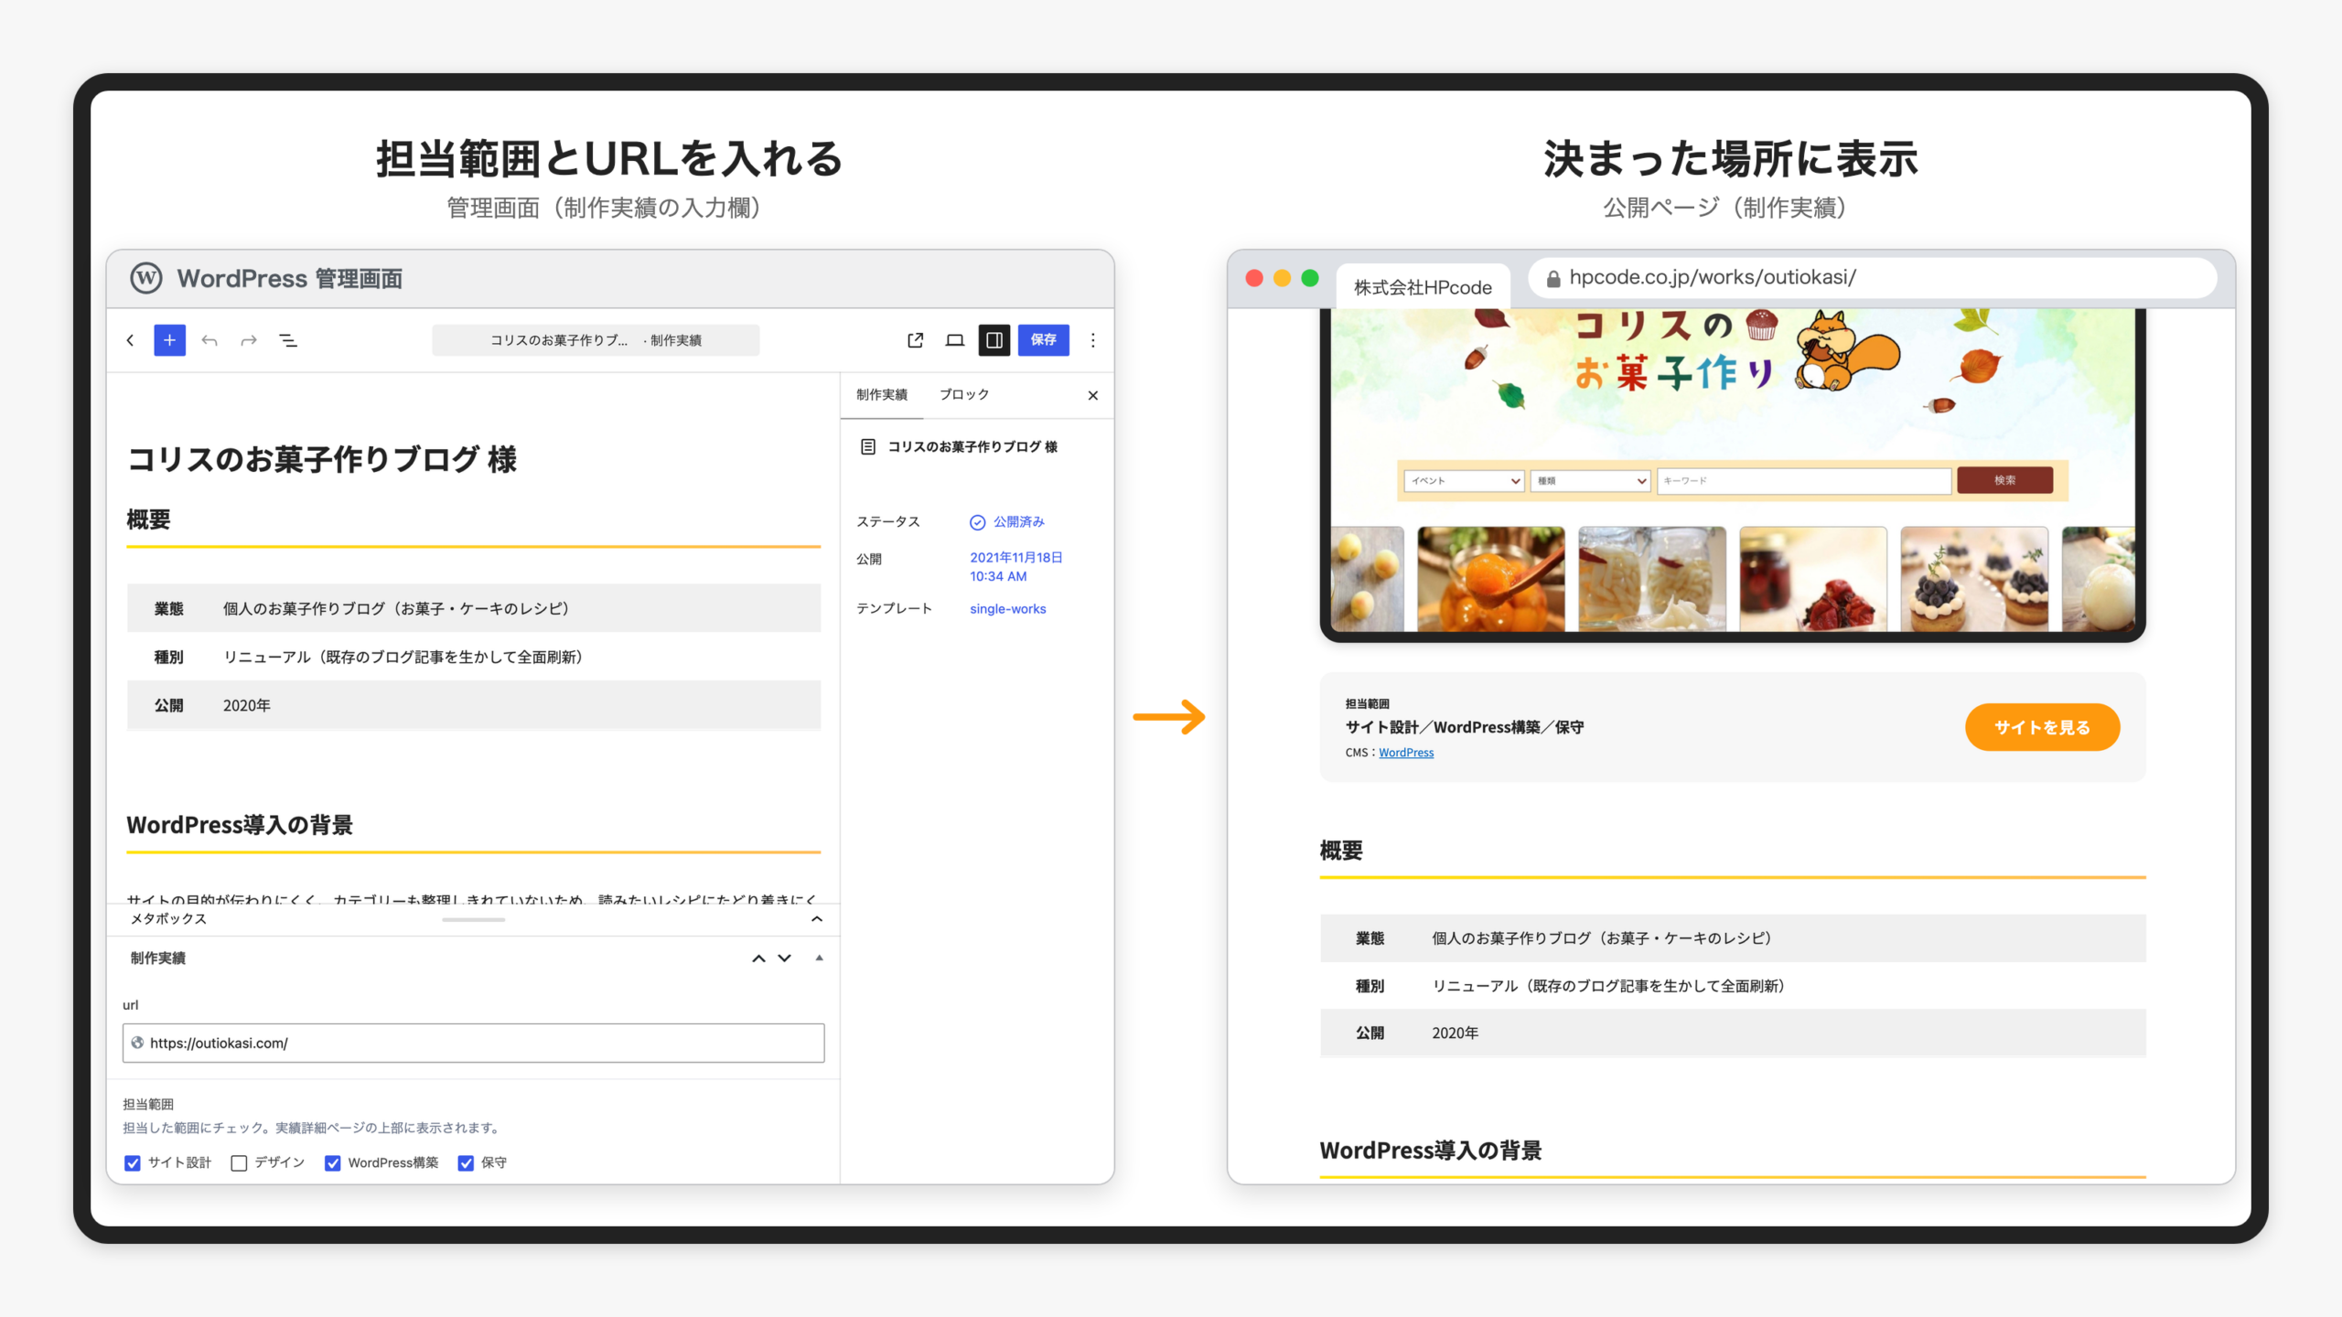This screenshot has width=2342, height=1317.
Task: Toggle the settings sidebar panel icon
Action: point(994,340)
